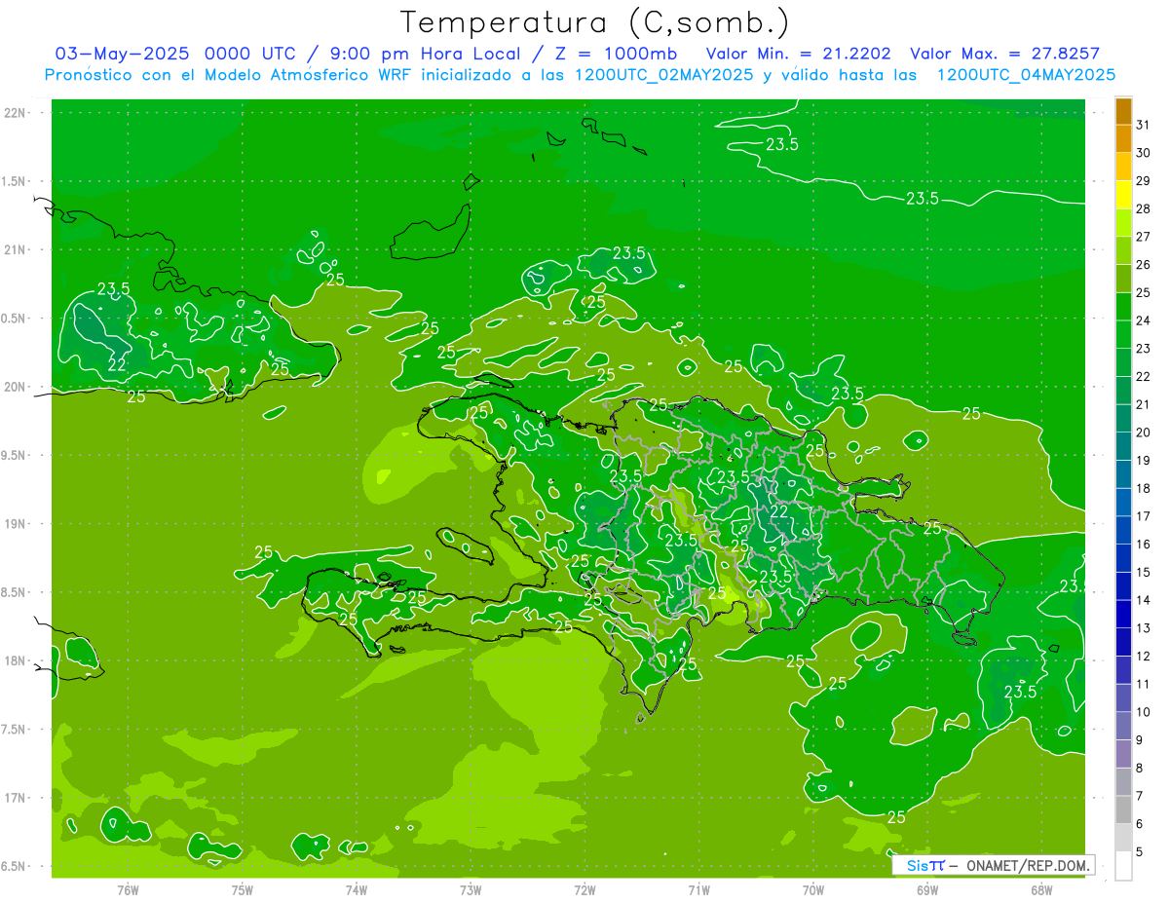This screenshot has height=903, width=1169.
Task: Click the "19N" latitude axis label
Action: tap(15, 523)
